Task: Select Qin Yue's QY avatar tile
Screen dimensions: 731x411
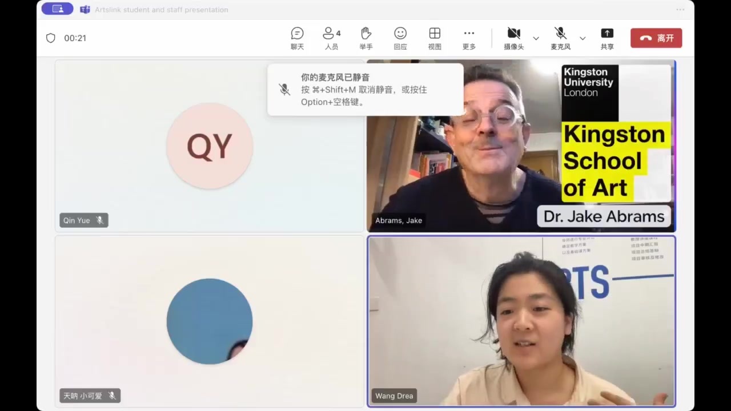Action: coord(210,146)
